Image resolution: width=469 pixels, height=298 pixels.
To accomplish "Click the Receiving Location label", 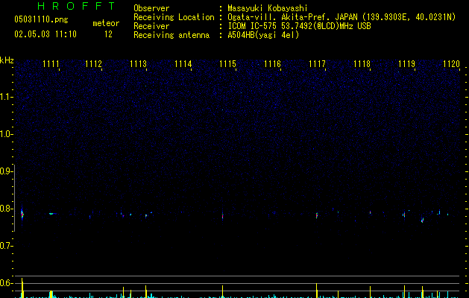I will tap(174, 17).
